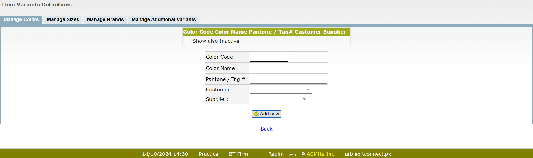Viewport: 533px width, 158px height.
Task: Click into the Color Name text box
Action: click(x=288, y=68)
